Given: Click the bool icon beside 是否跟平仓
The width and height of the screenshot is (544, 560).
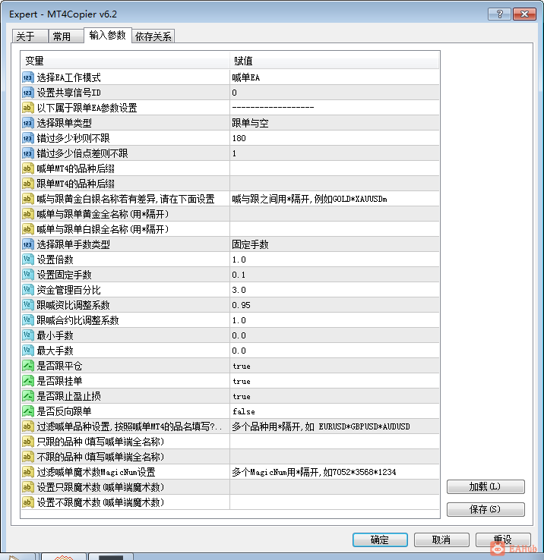Looking at the screenshot, I should coord(28,366).
